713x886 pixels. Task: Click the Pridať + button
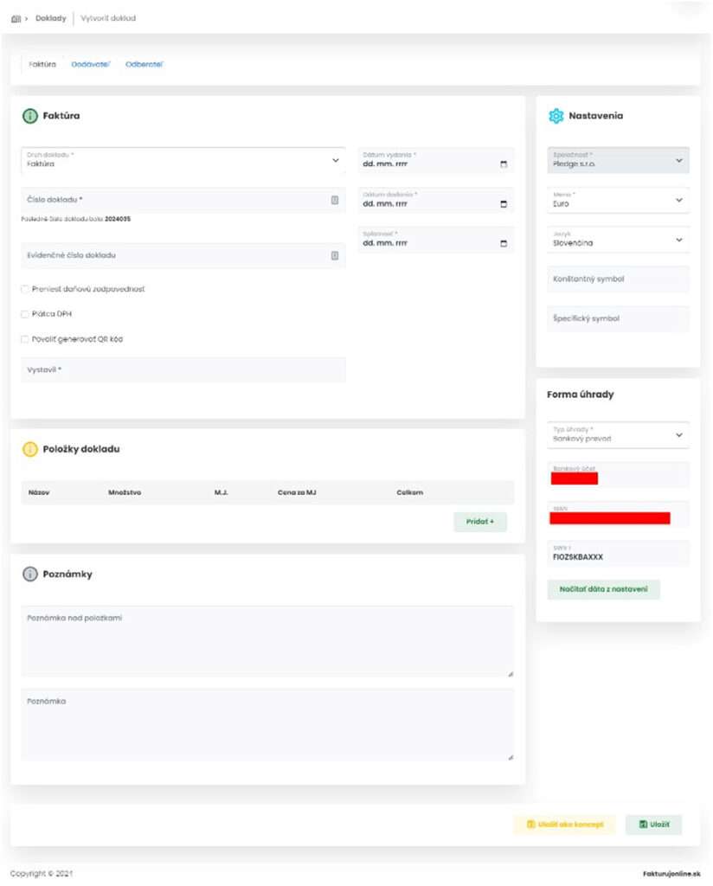click(480, 522)
